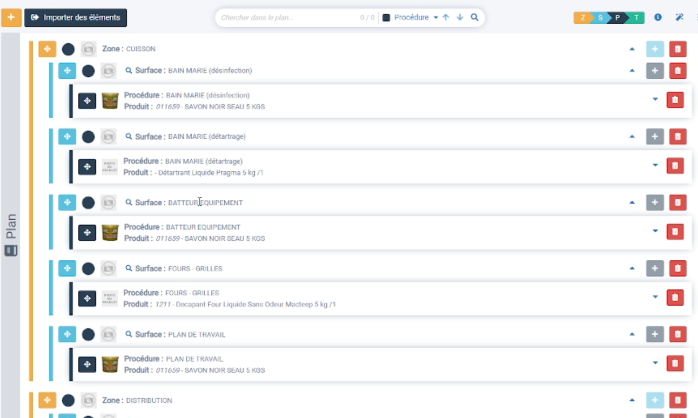Select the Z zone tab in breadcrumb
The width and height of the screenshot is (698, 418).
582,18
